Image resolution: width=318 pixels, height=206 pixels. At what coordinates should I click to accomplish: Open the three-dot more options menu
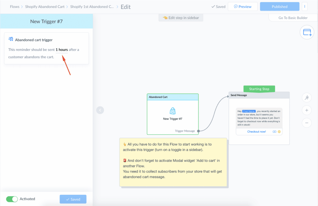[x=304, y=7]
